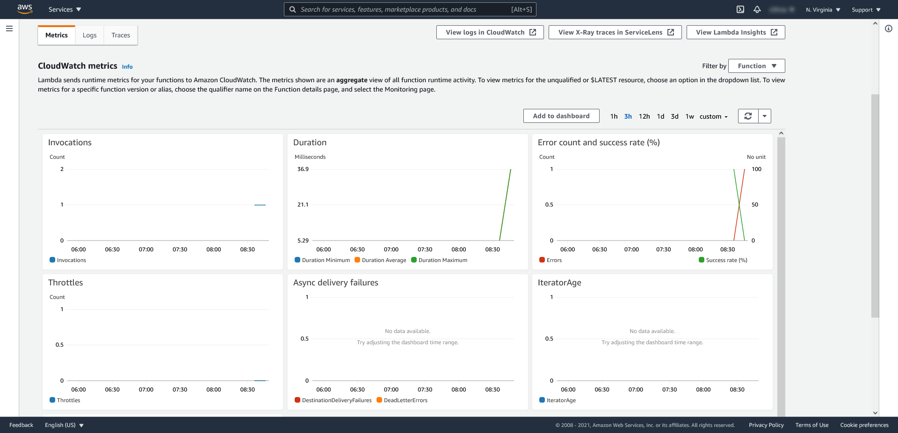Click the page scrollbar up arrow

(x=875, y=23)
